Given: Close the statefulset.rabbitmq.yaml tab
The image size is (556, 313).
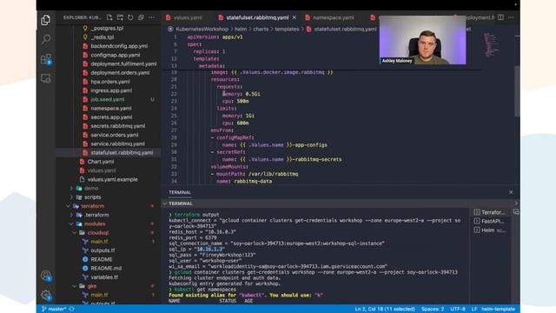Looking at the screenshot, I should pyautogui.click(x=295, y=17).
